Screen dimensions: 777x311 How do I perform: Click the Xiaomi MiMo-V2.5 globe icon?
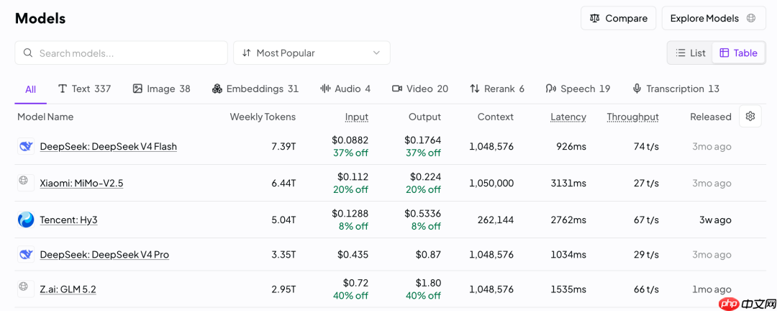(x=23, y=181)
